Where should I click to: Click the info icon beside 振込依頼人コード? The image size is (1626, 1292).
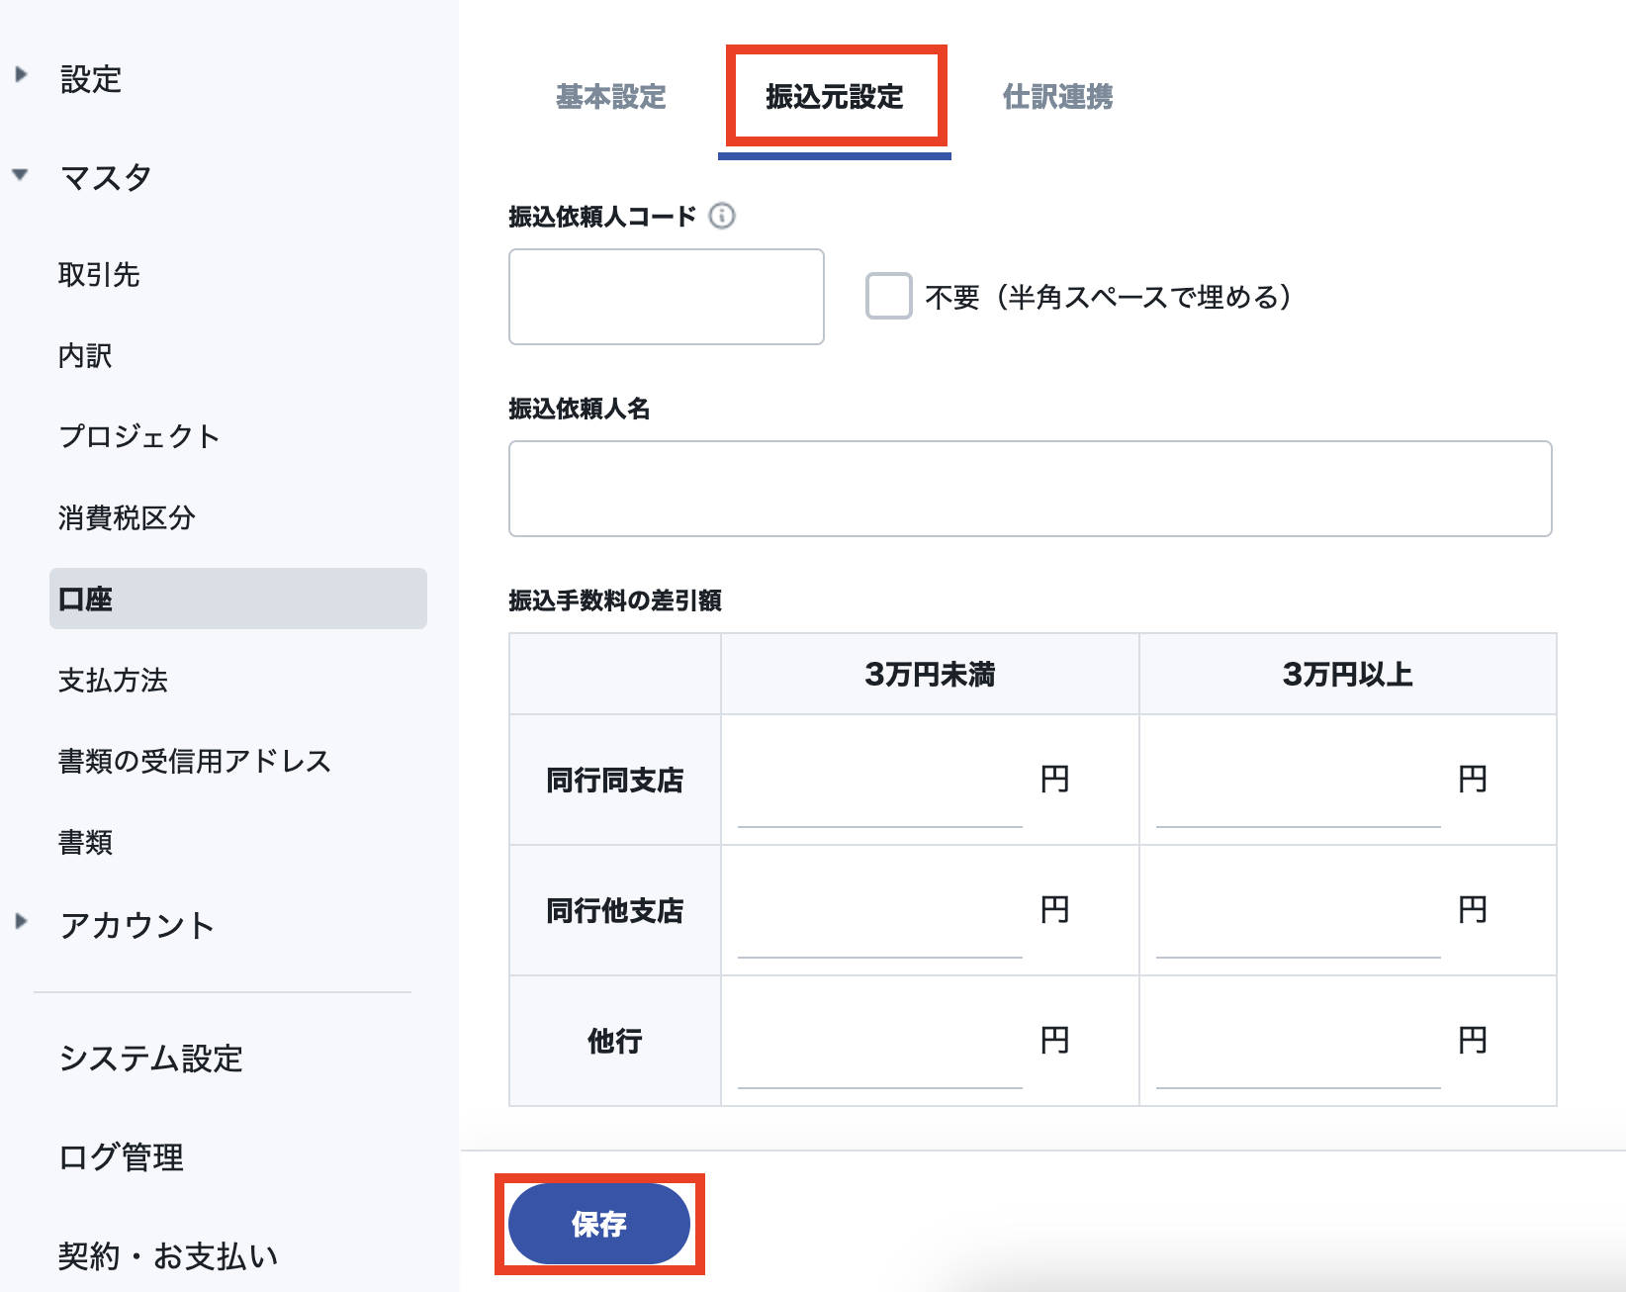click(722, 216)
